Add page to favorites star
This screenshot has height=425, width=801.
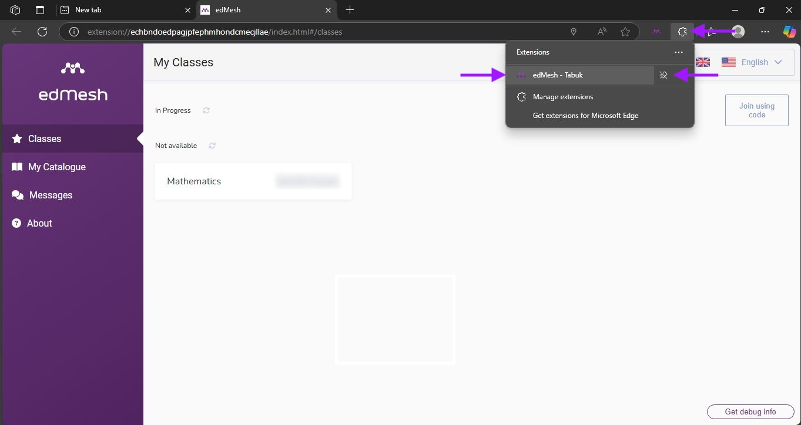625,32
